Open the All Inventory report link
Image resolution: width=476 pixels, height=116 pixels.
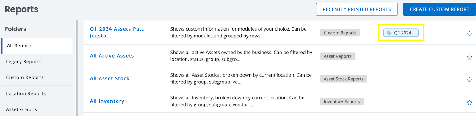107,101
